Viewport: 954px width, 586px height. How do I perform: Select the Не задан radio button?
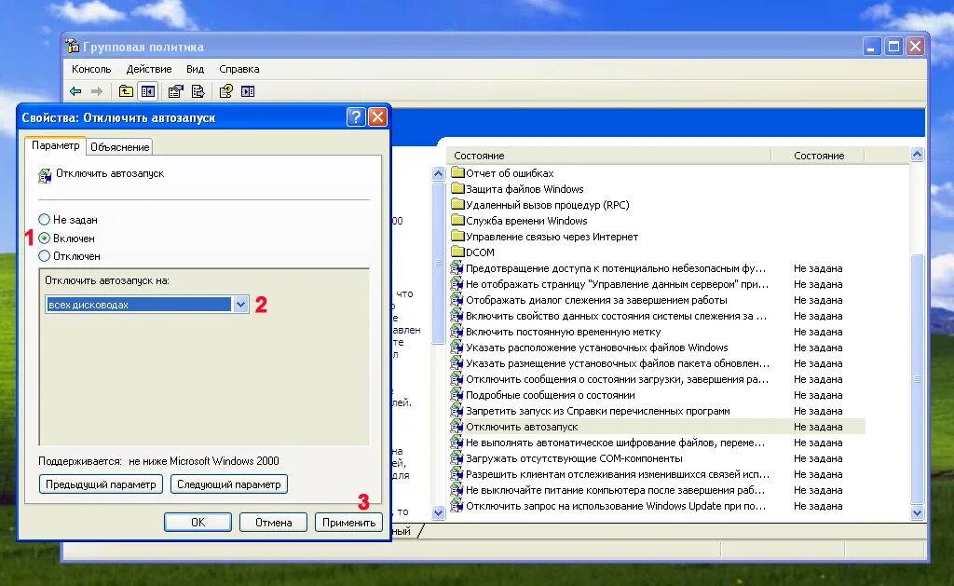click(45, 219)
